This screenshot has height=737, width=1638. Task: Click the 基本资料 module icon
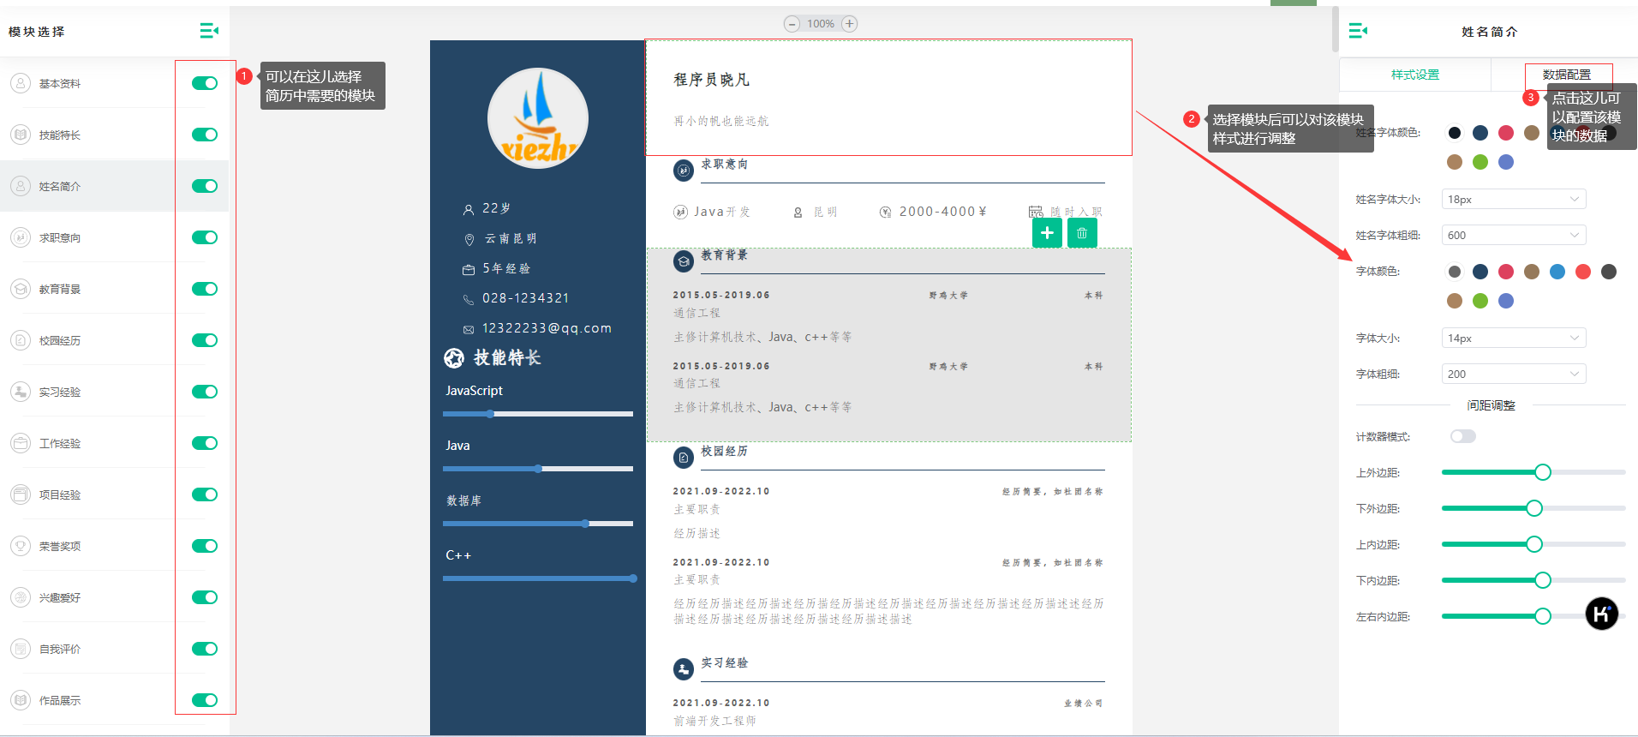click(x=21, y=83)
